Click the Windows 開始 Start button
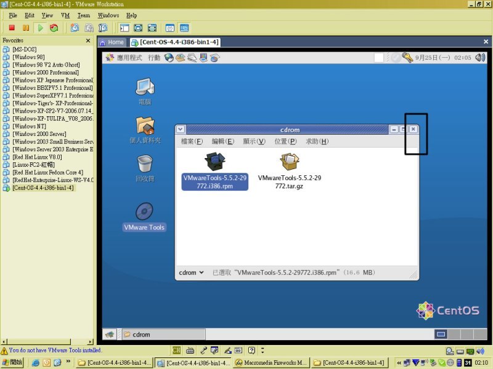Screen dimensions: 493x369 [12, 362]
